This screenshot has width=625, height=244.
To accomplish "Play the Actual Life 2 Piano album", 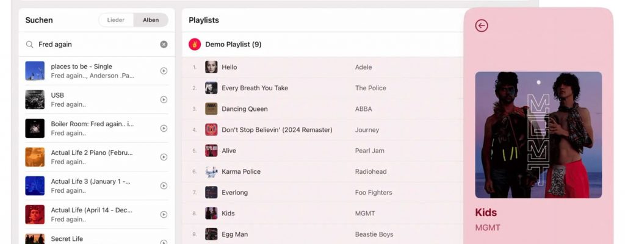I will click(164, 157).
